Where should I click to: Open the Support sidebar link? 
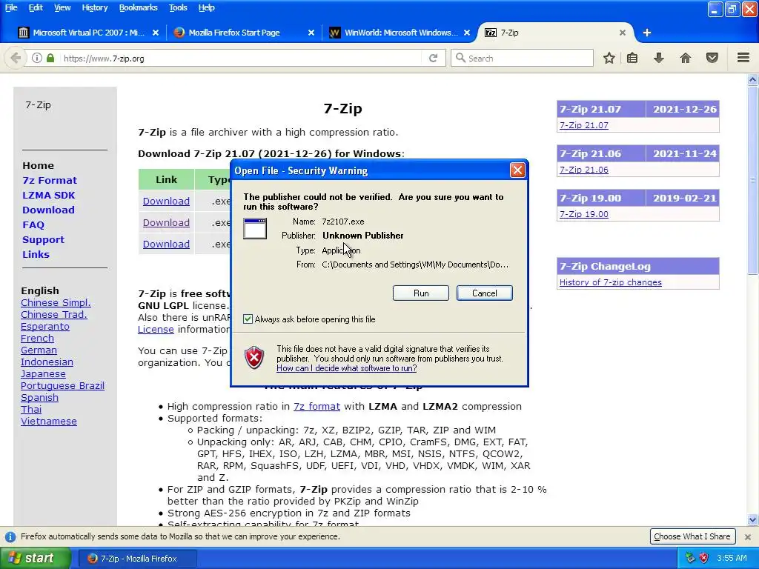tap(43, 239)
